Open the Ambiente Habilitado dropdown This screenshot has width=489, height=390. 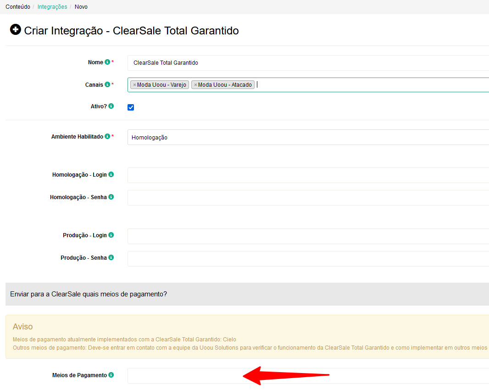(x=308, y=137)
